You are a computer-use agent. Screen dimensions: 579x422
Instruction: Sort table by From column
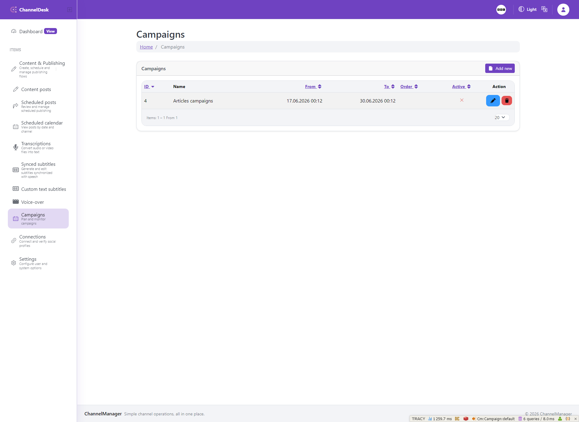point(313,87)
